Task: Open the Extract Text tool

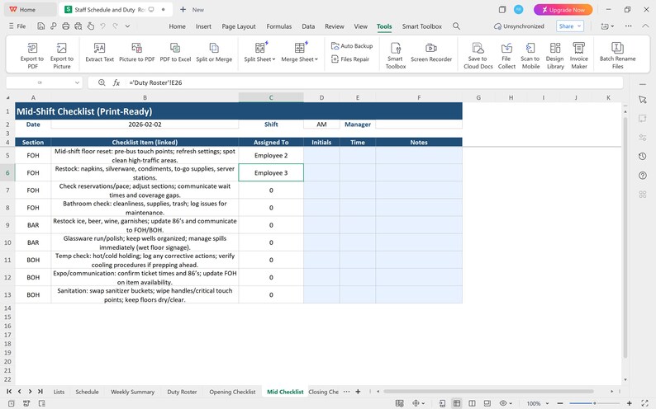Action: click(99, 52)
